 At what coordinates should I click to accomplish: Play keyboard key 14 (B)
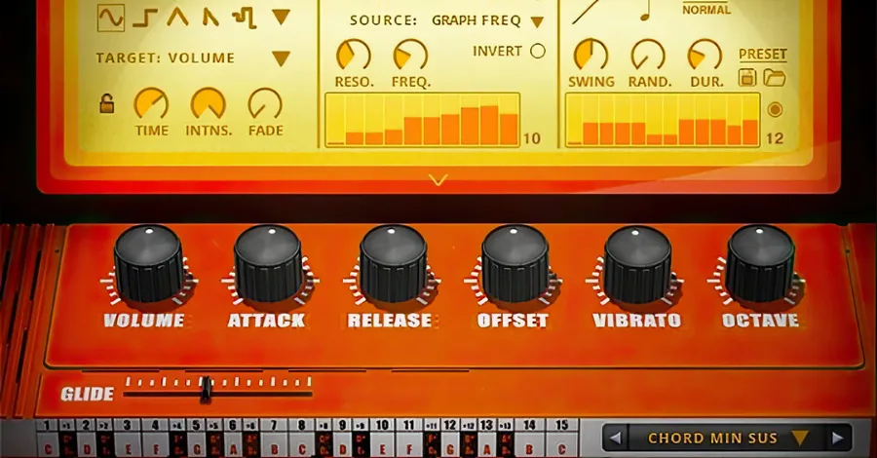tap(529, 439)
